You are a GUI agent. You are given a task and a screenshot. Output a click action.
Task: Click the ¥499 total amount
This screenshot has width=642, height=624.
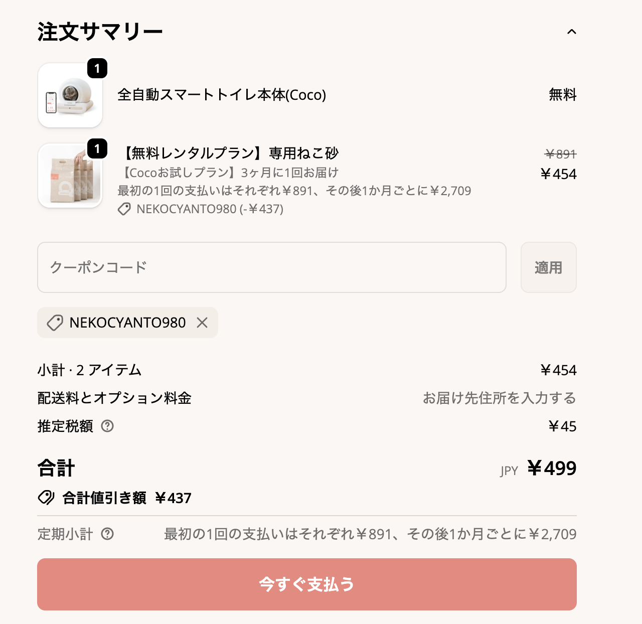[552, 469]
